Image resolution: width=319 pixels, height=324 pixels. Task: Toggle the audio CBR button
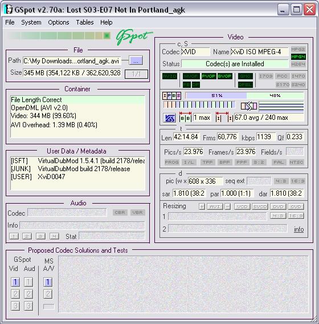120,213
